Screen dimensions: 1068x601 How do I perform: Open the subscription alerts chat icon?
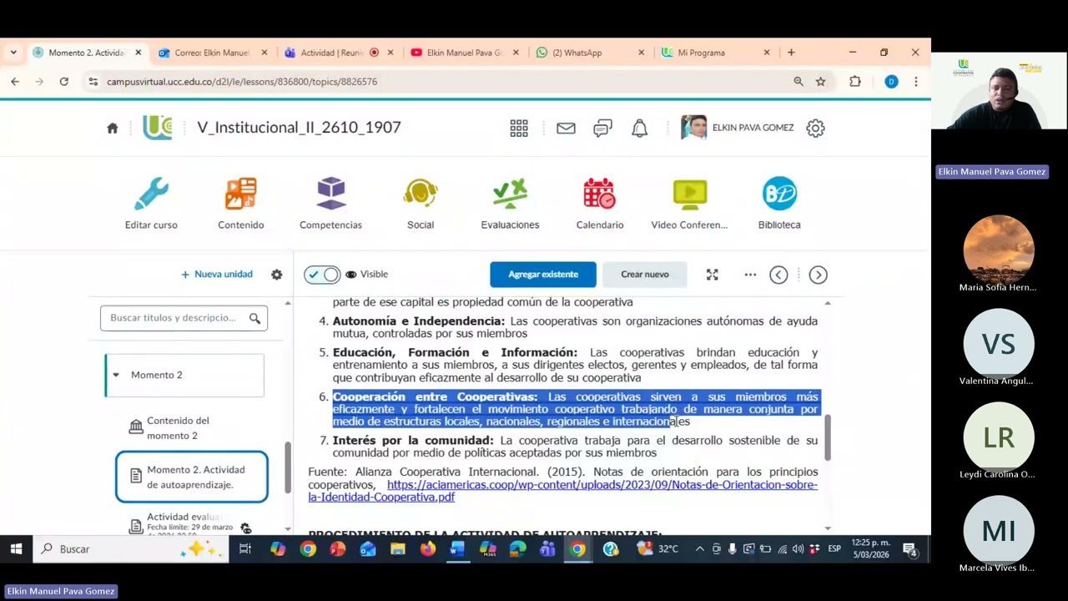pos(602,128)
